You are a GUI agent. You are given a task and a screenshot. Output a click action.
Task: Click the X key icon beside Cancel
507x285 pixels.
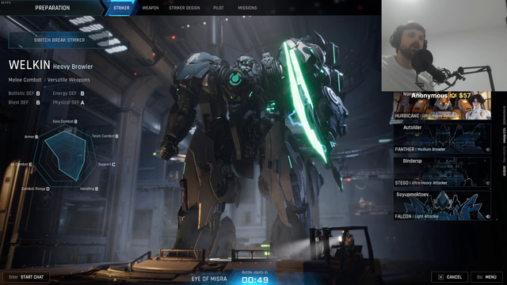440,277
